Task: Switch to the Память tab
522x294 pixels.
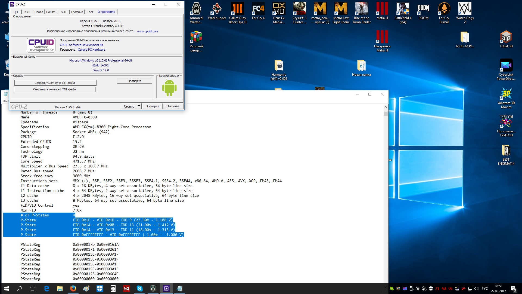Action: click(x=51, y=12)
